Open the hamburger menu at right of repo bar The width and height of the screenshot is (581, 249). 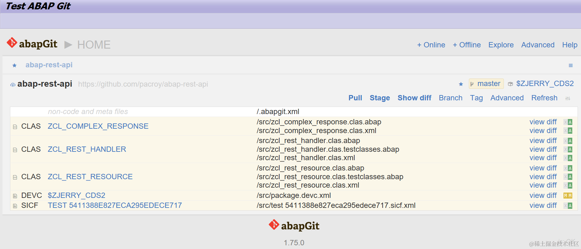[571, 65]
